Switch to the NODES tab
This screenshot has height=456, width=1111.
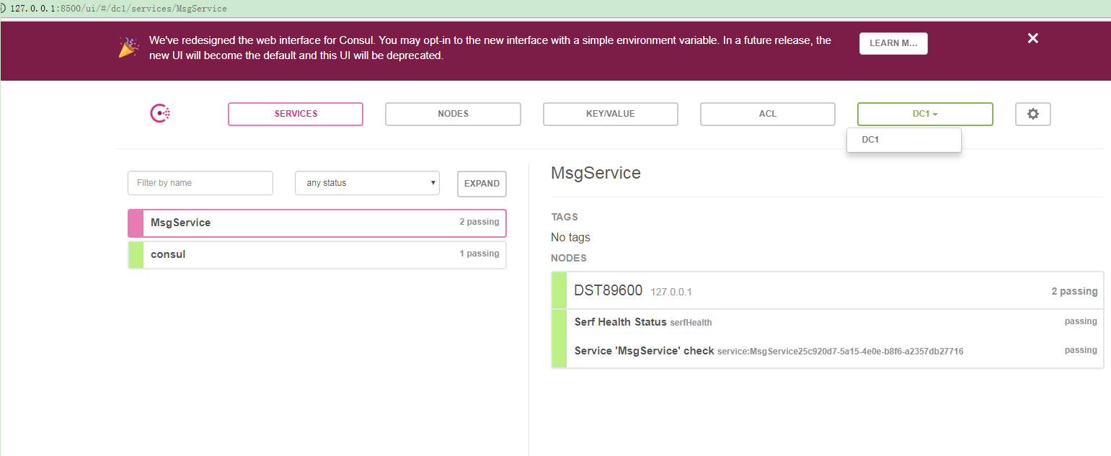pyautogui.click(x=453, y=114)
